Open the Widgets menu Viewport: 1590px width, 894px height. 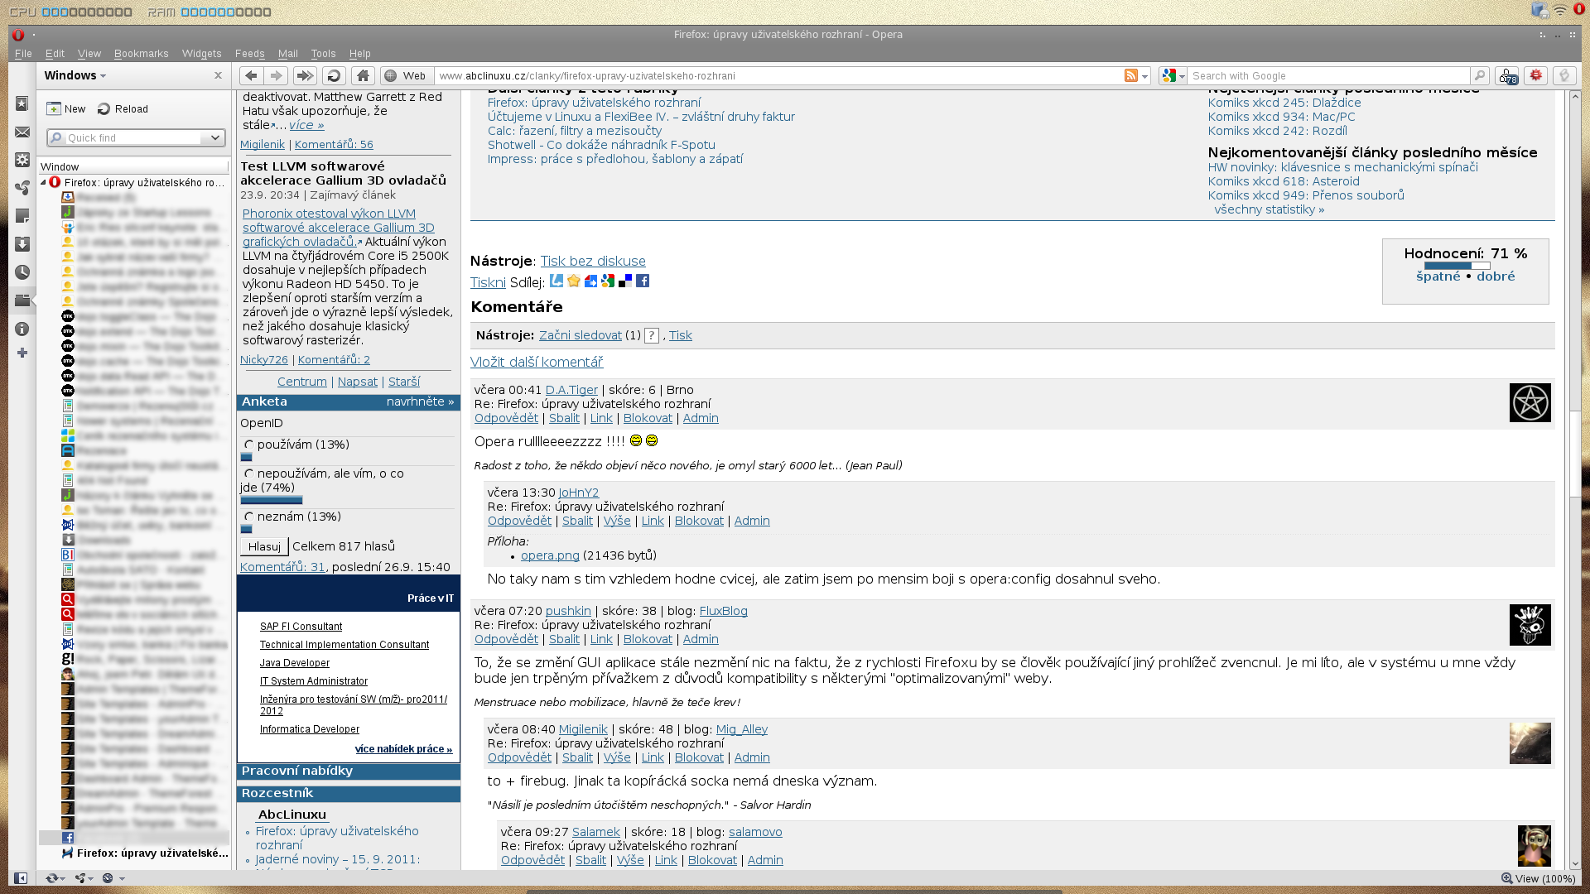point(201,54)
